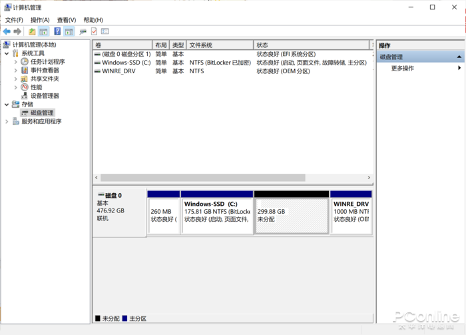Click the 计算机管理(本地) root icon
This screenshot has width=466, height=335.
[7, 45]
